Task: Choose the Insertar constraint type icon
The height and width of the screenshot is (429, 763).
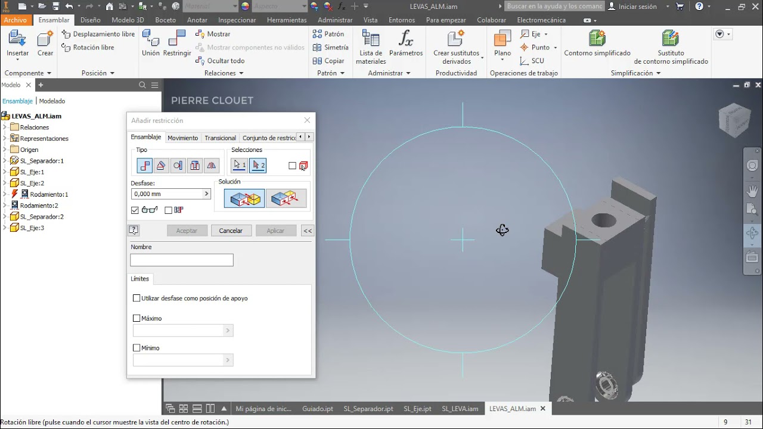Action: [194, 166]
